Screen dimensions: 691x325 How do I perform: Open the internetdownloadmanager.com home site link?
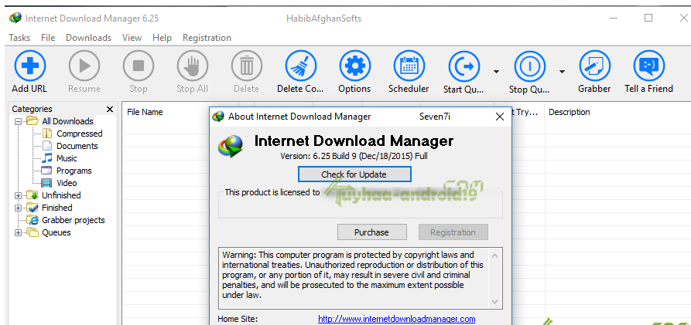(x=397, y=319)
